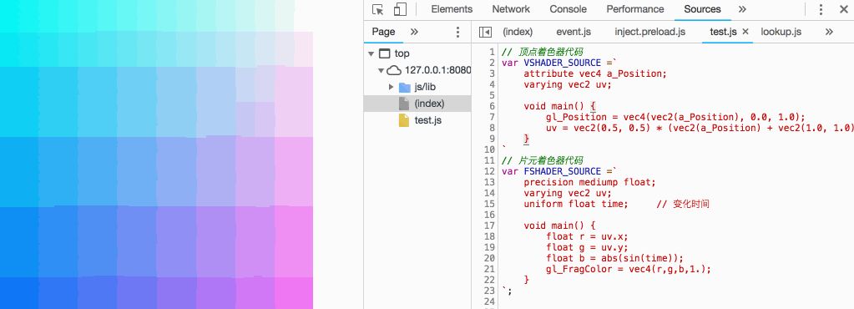The image size is (854, 309).
Task: Activate the inspect element cursor icon
Action: click(x=378, y=9)
